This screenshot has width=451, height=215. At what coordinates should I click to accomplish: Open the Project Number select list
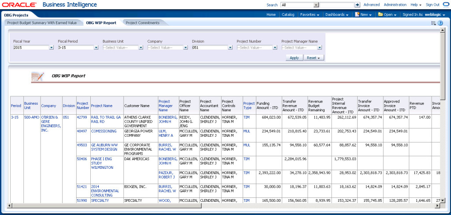click(x=275, y=47)
